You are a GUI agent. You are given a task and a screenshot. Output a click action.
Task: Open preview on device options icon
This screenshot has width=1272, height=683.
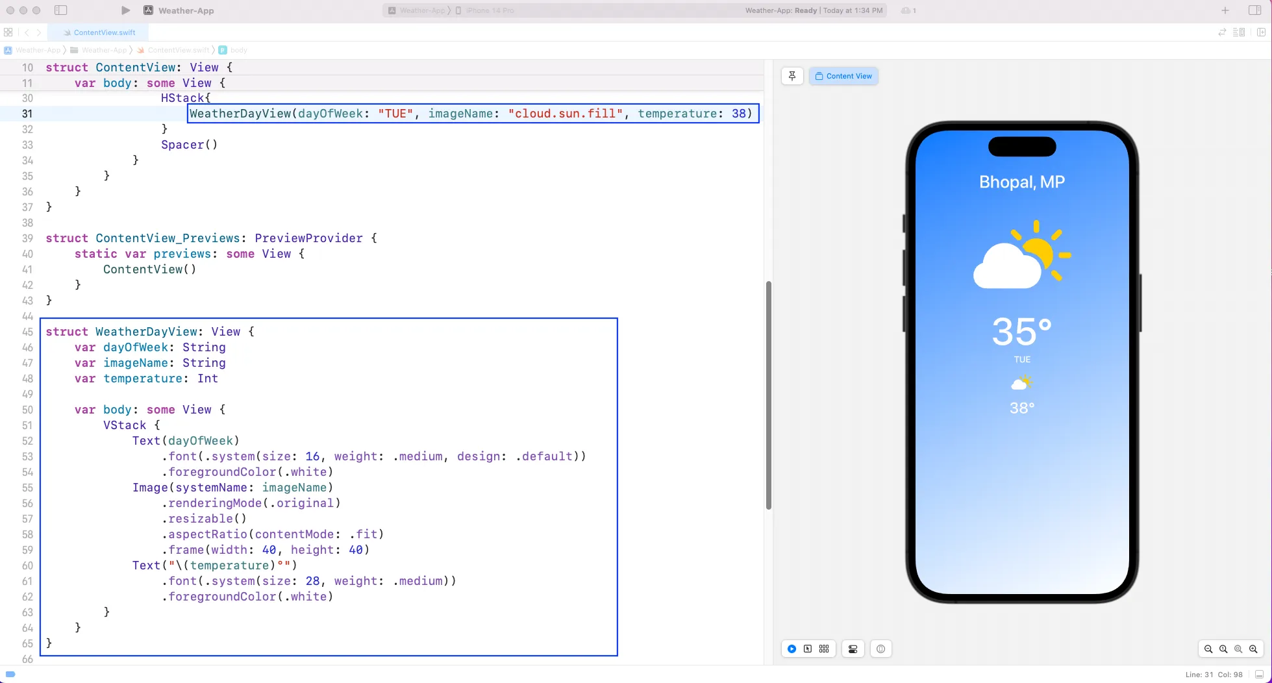880,649
